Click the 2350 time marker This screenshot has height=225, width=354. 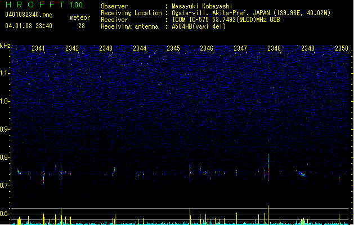[342, 48]
